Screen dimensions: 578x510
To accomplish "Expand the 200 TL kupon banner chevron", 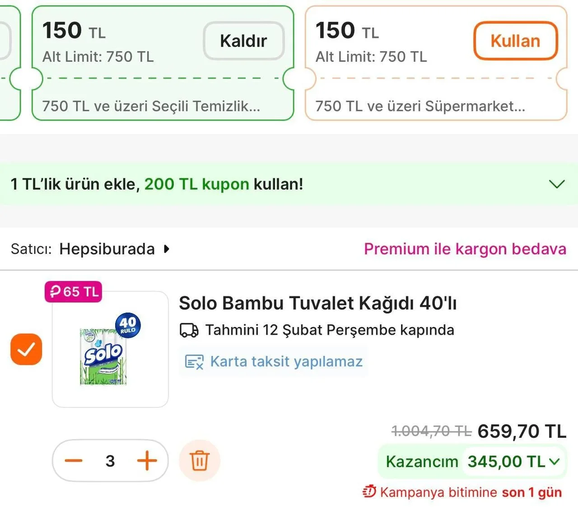I will click(556, 184).
